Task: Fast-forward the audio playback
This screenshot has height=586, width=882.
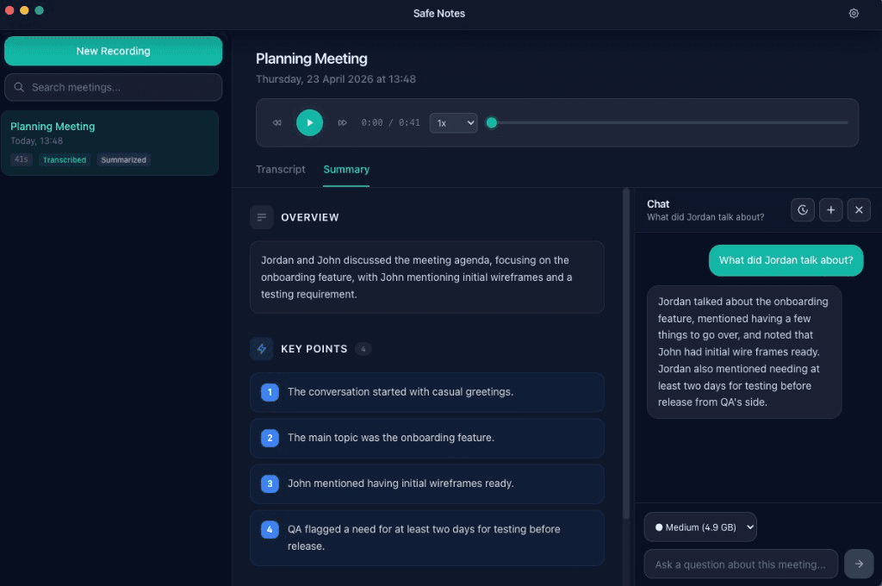Action: (342, 122)
